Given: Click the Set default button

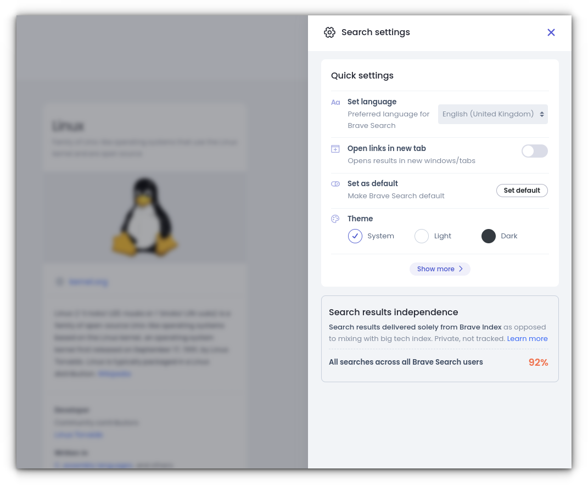Looking at the screenshot, I should [522, 191].
